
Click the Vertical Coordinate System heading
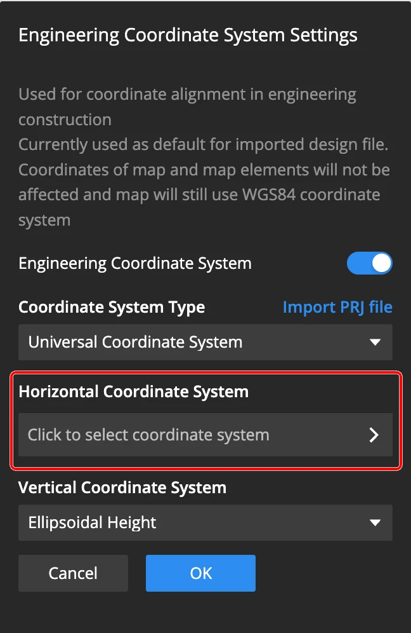coord(122,488)
